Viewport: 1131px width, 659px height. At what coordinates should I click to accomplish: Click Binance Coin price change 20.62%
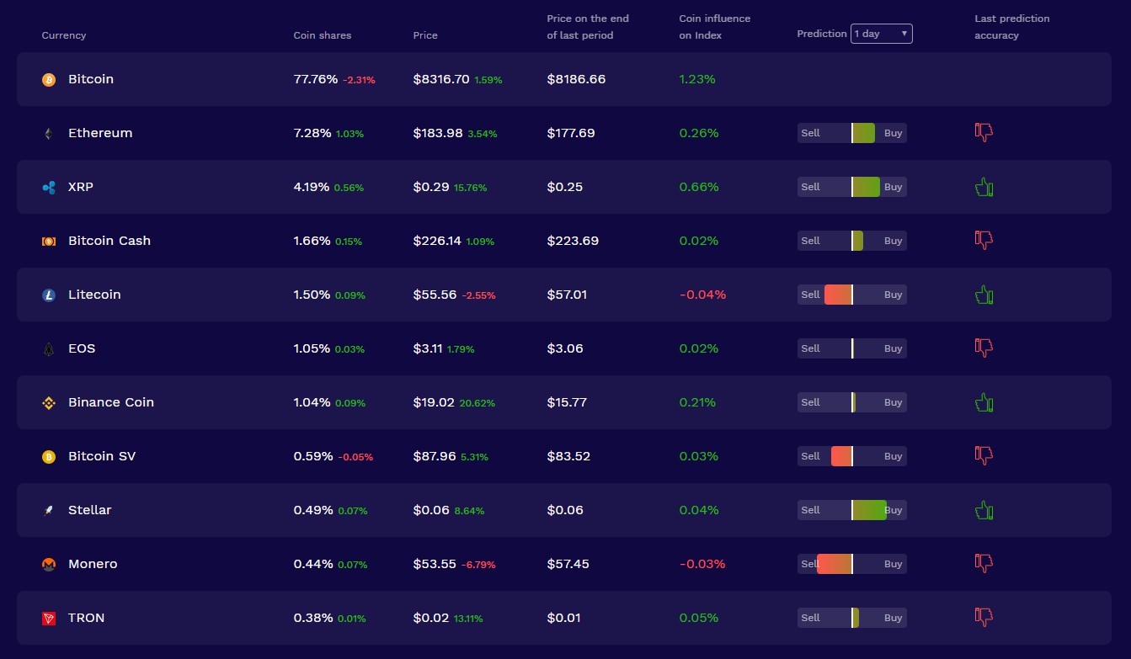coord(477,403)
